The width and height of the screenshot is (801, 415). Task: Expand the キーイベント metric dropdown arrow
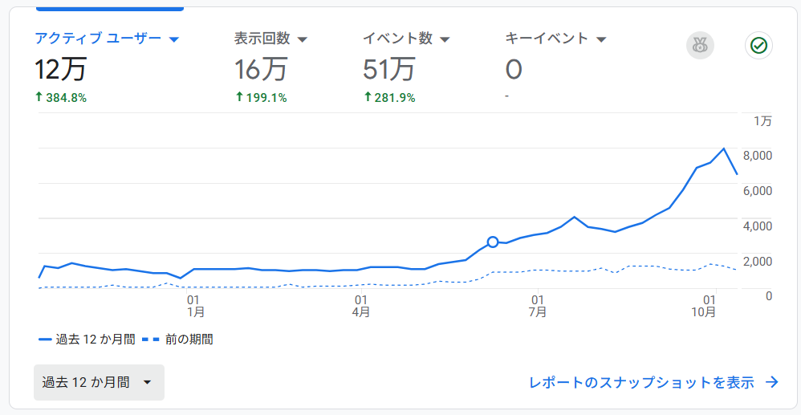pos(601,39)
